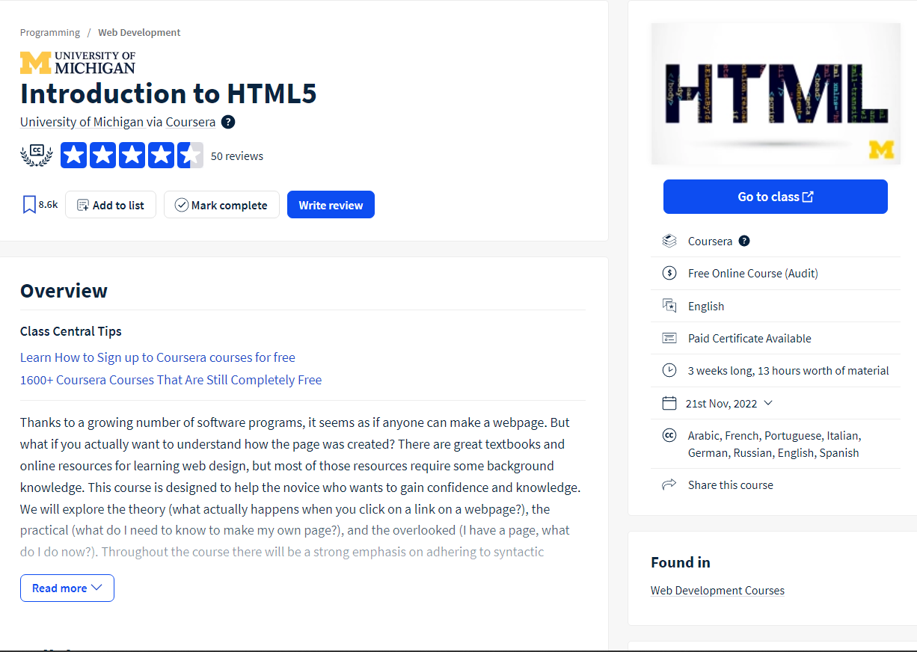Click the calendar icon beside 21st Nov, 2022

click(669, 403)
